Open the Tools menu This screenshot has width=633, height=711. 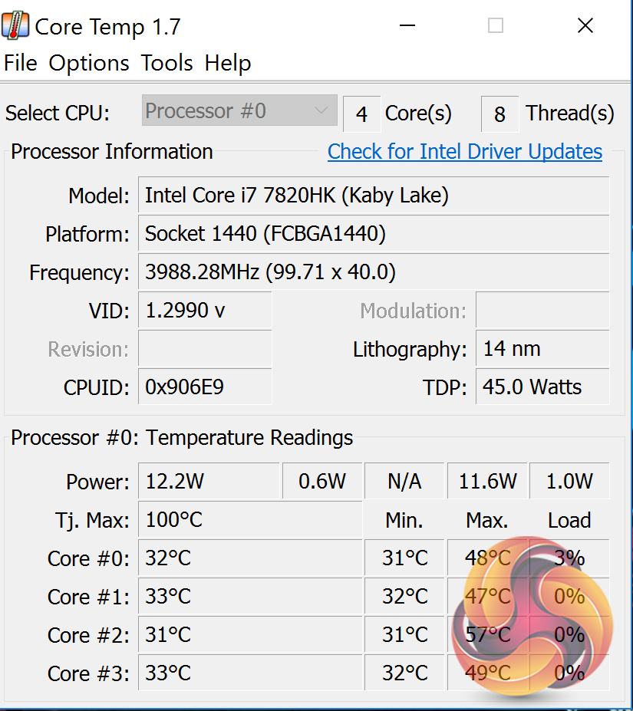tap(167, 63)
